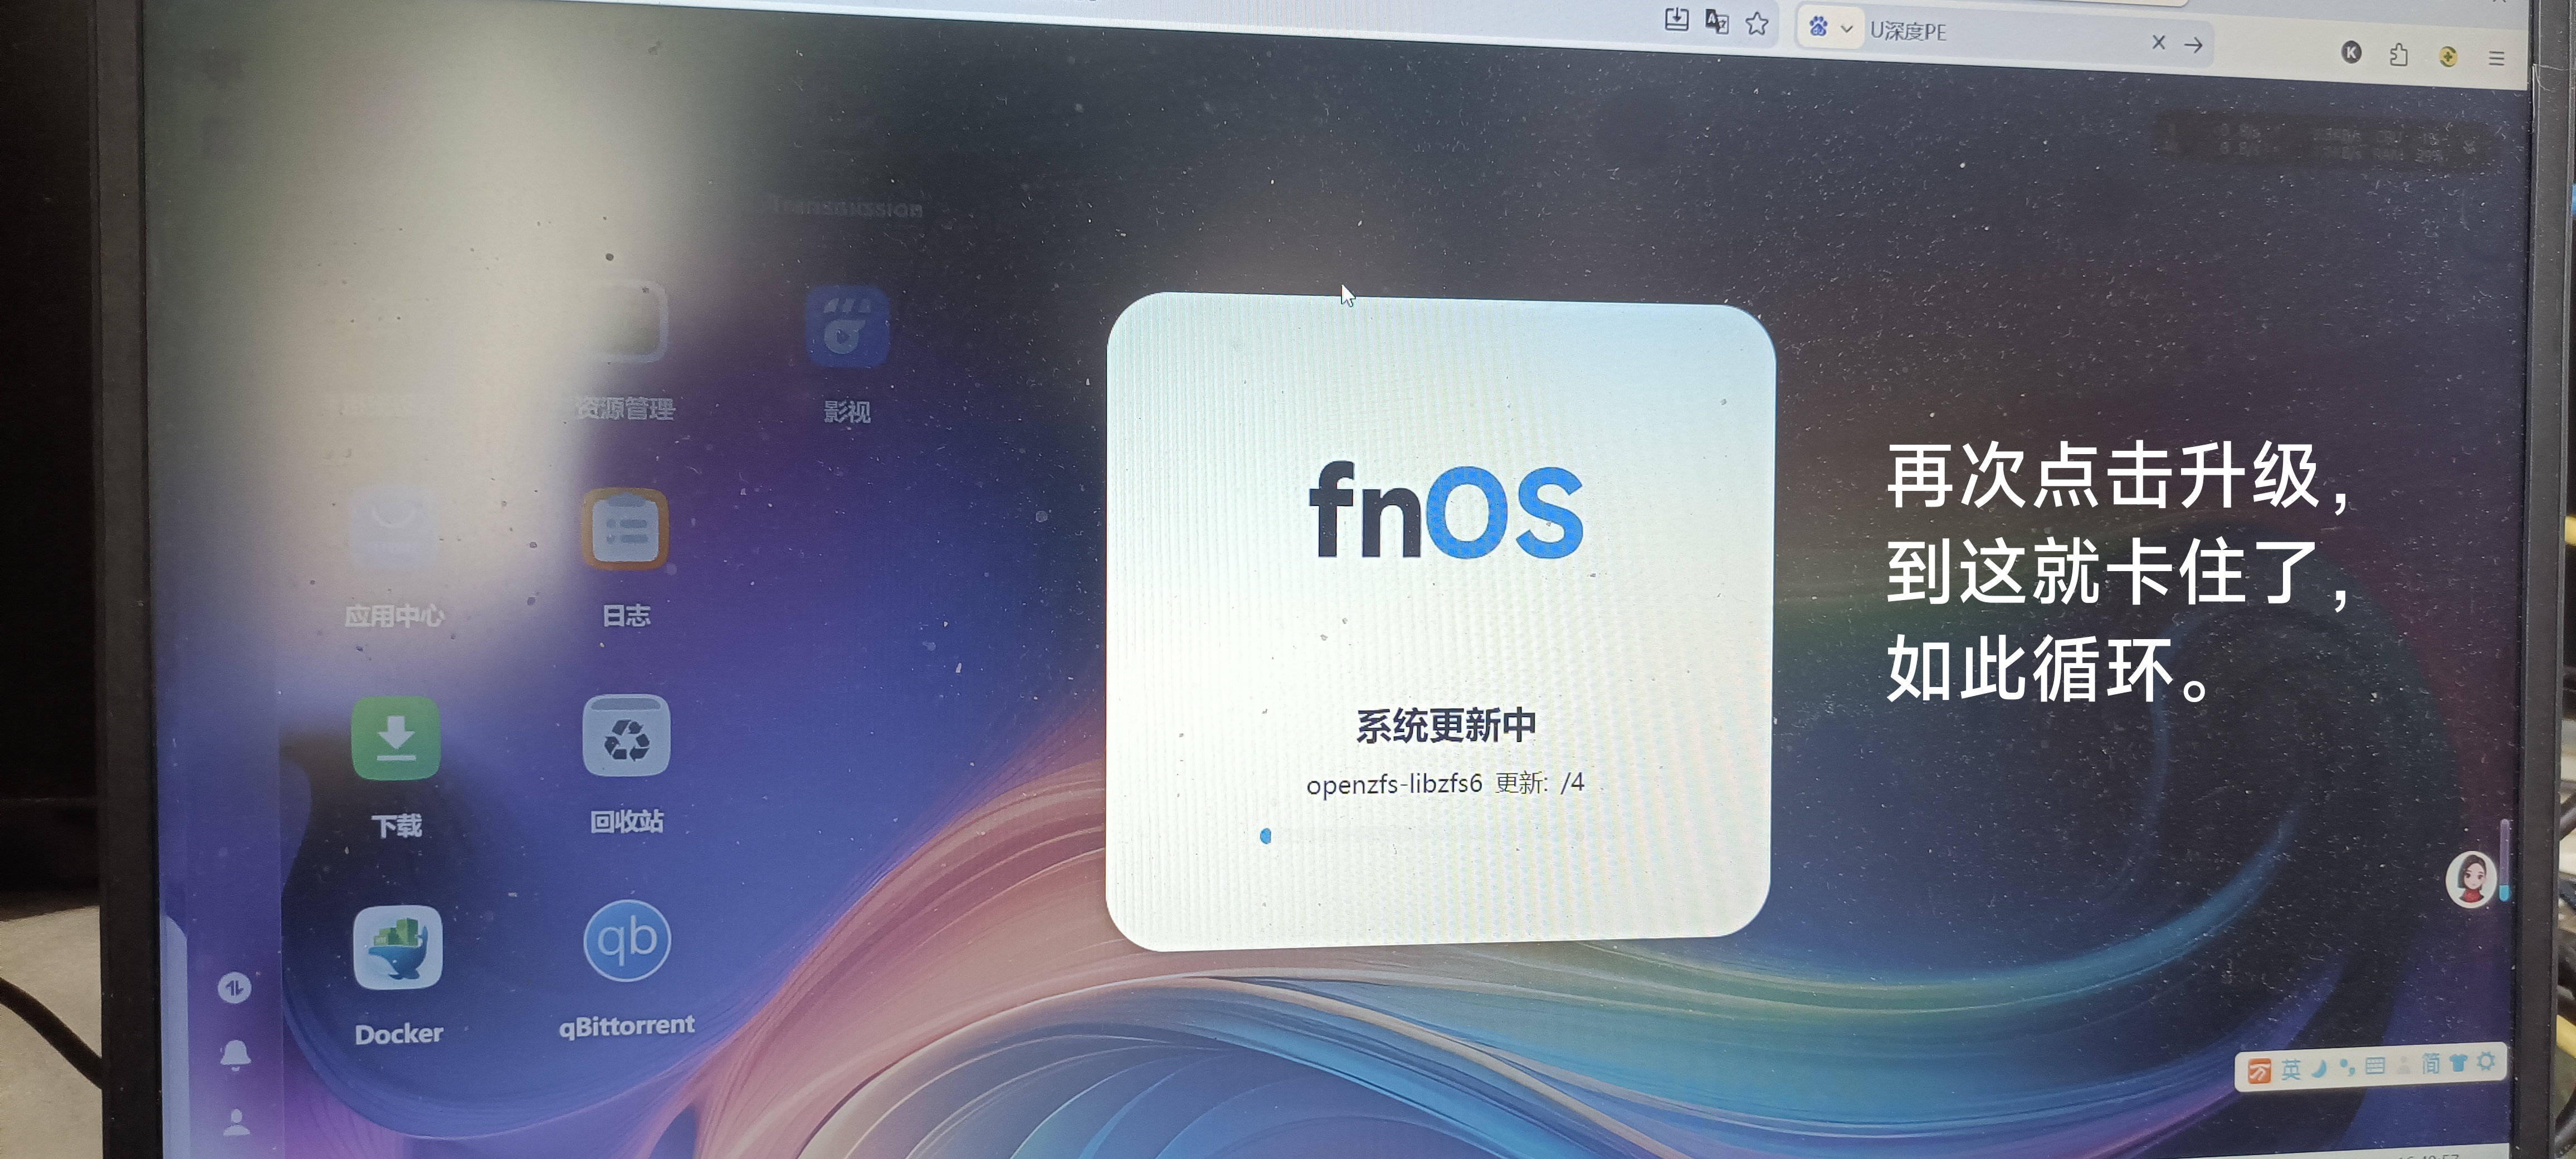Submit the search with the arrow button
Image resolution: width=2576 pixels, height=1159 pixels.
coord(2193,44)
